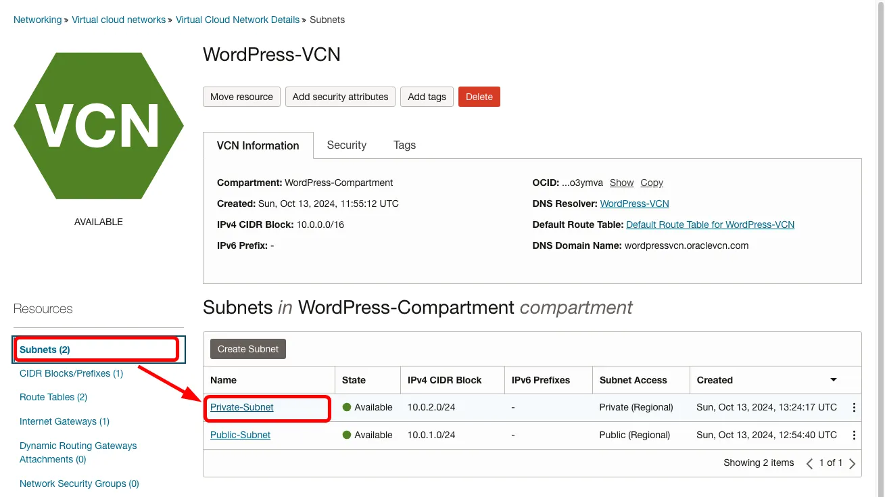Click the Compartment WordPress-Compartment value

339,183
